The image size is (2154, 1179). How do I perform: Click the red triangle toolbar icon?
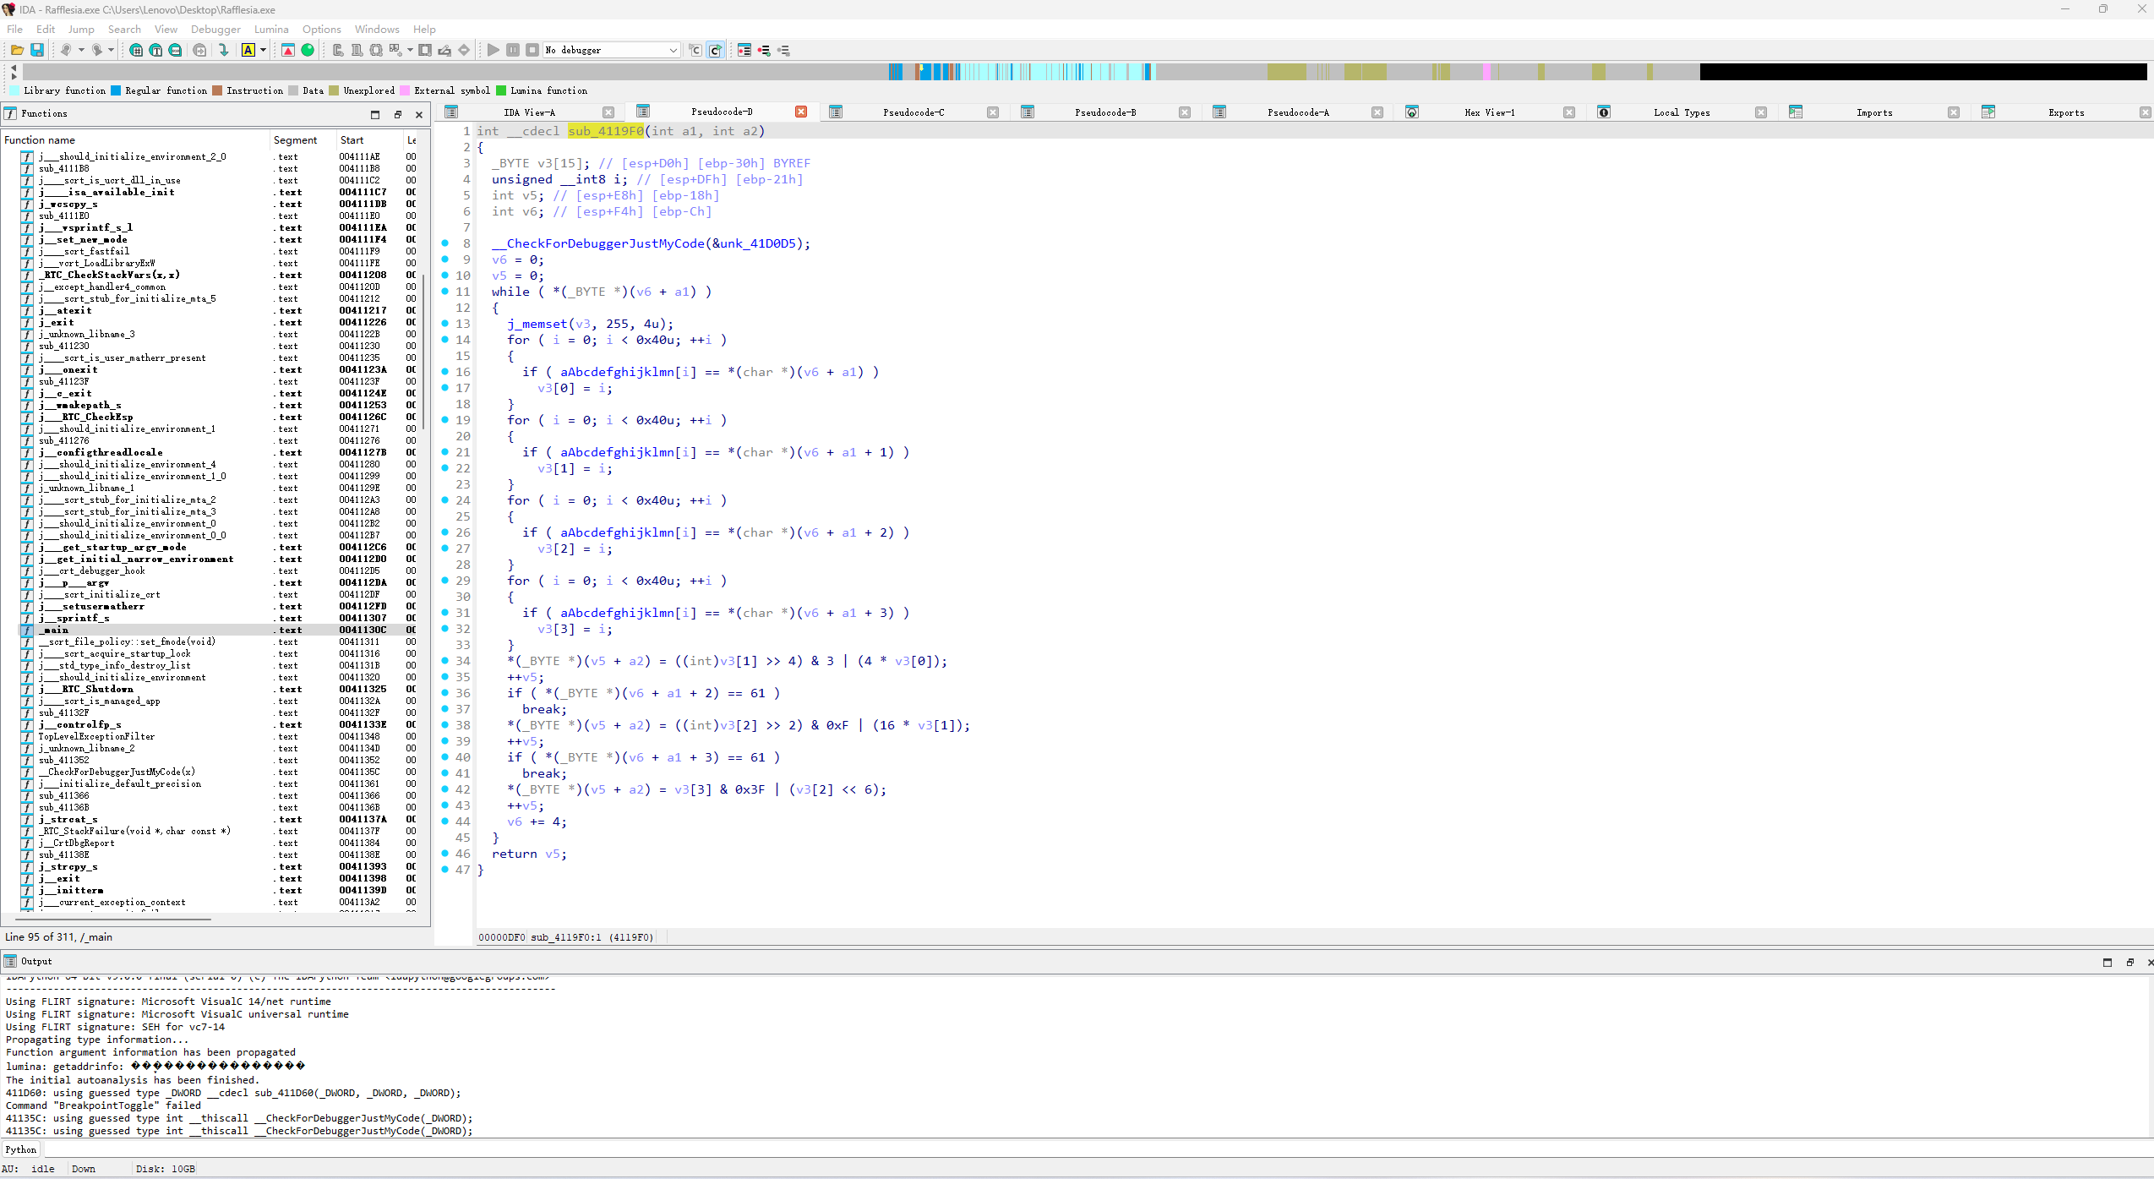288,51
